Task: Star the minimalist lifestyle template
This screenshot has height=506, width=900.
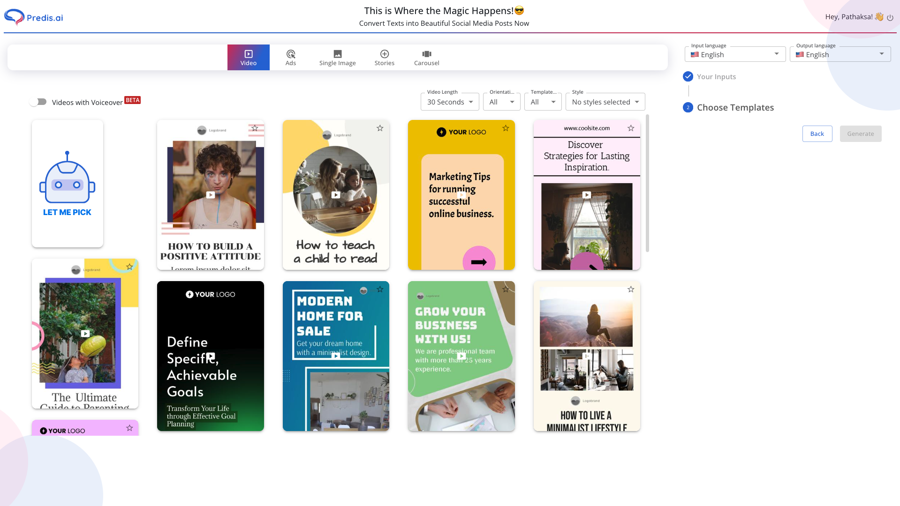Action: (631, 289)
